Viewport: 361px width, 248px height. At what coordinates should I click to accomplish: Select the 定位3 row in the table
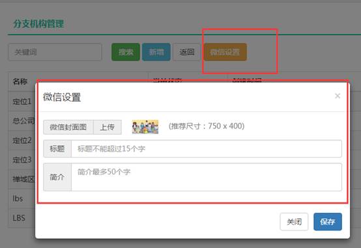22,159
